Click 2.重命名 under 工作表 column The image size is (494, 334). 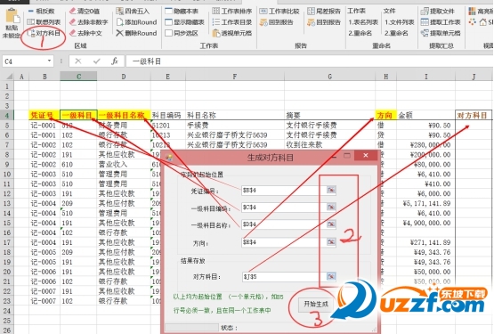(x=360, y=33)
